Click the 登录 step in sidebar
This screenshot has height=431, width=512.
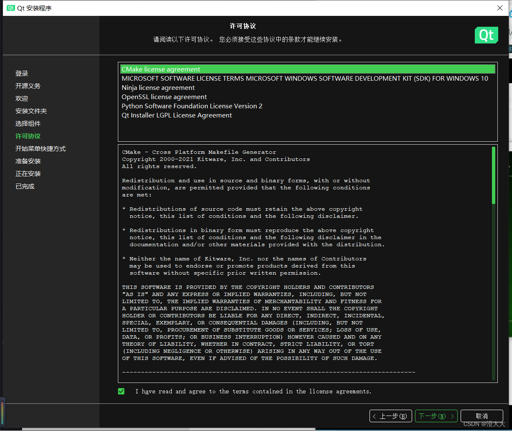pyautogui.click(x=22, y=74)
